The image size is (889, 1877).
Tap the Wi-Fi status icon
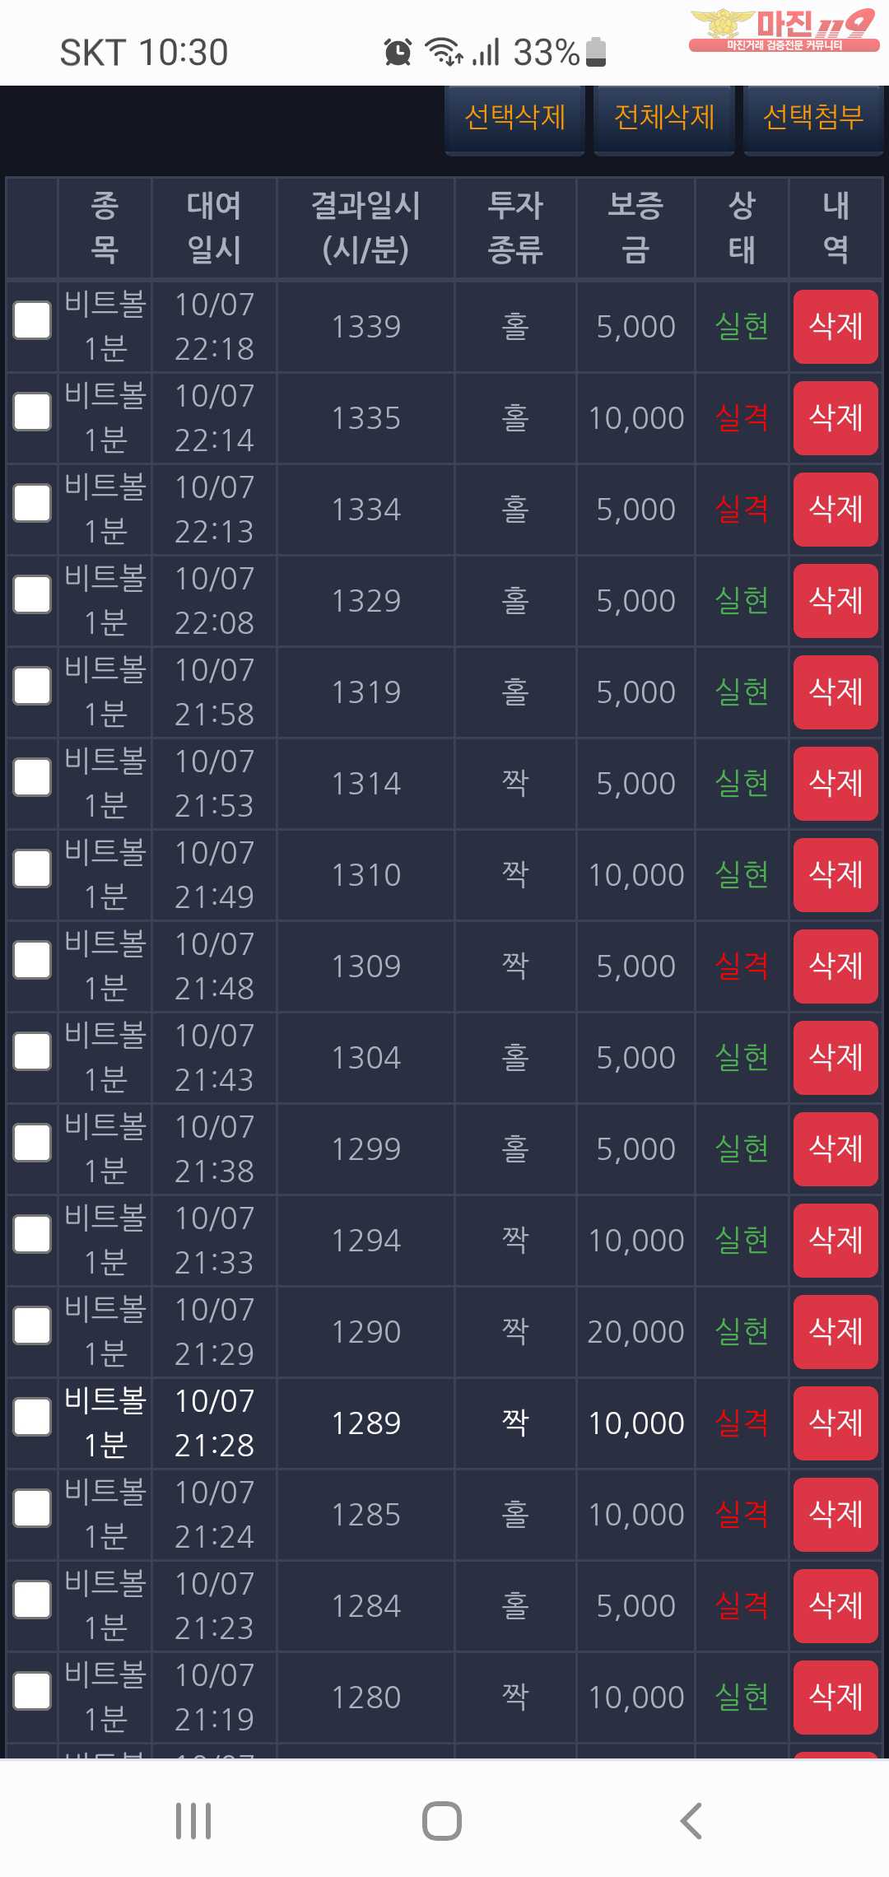click(x=443, y=52)
